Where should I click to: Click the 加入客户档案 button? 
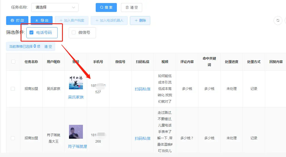pos(71,21)
